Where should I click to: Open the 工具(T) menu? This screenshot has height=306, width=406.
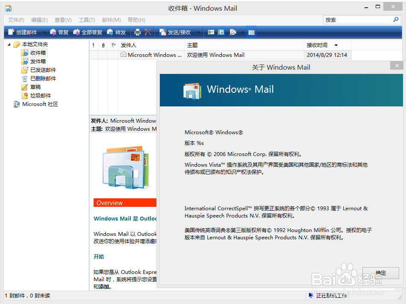(x=87, y=20)
